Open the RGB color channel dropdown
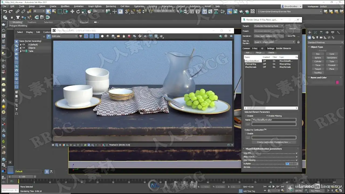Image resolution: width=345 pixels, height=194 pixels. point(64,36)
